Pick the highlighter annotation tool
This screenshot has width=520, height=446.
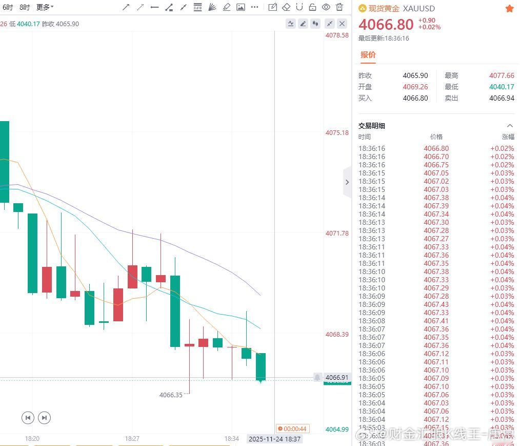(x=227, y=7)
